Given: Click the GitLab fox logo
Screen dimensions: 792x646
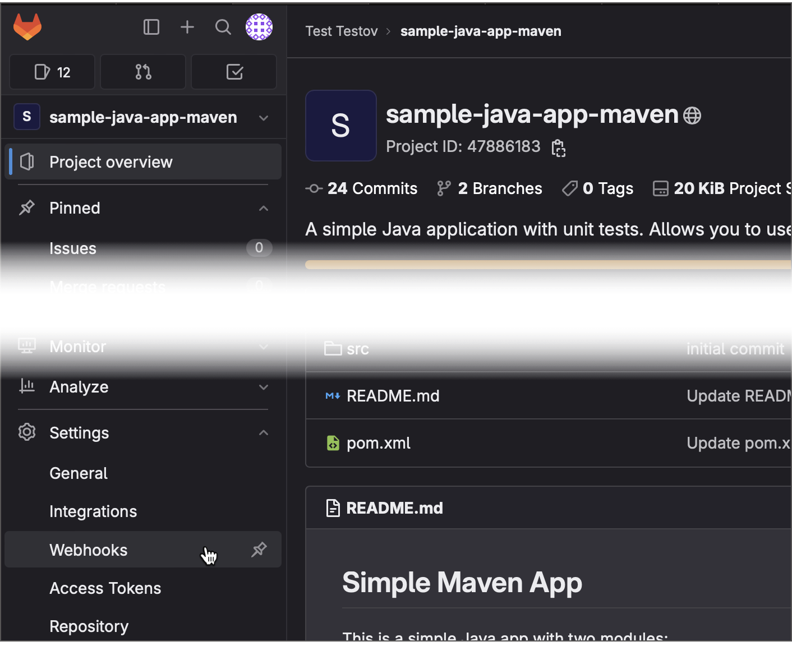Looking at the screenshot, I should click(x=27, y=26).
